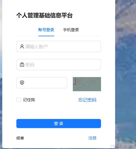Image resolution: width=136 pixels, height=149 pixels.
Task: Click the blue 登录 button
Action: [59, 124]
